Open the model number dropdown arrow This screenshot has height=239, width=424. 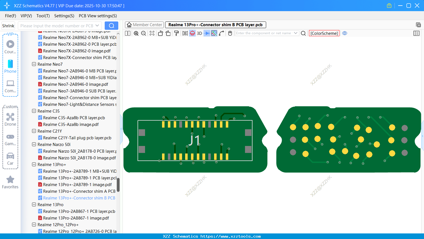click(97, 26)
